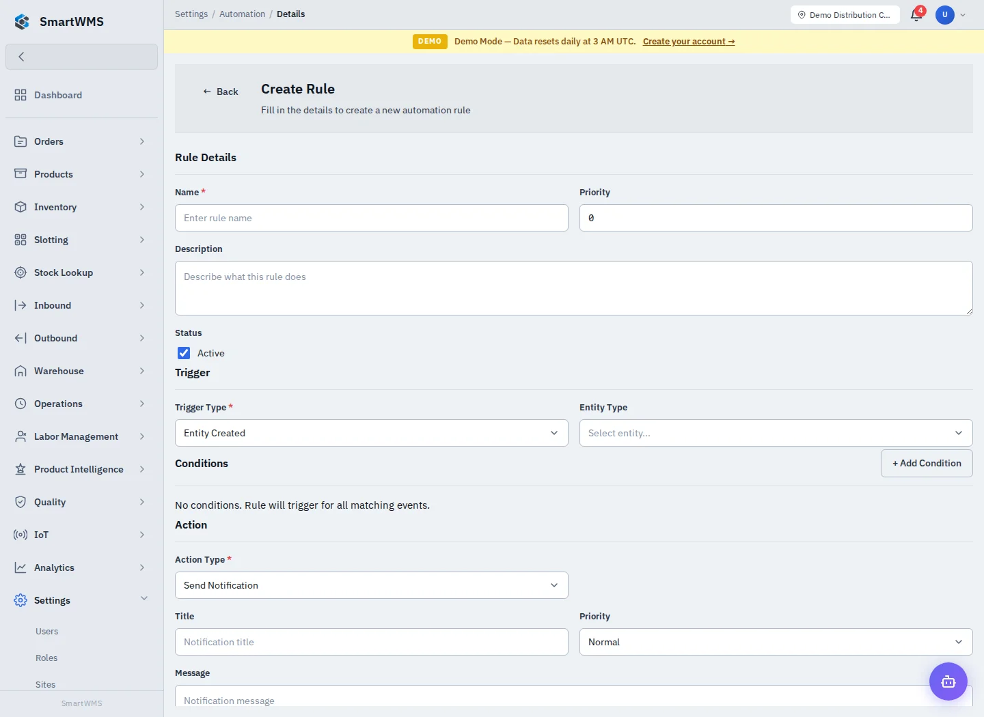Click the Orders sidebar icon
The image size is (984, 717).
pyautogui.click(x=20, y=141)
